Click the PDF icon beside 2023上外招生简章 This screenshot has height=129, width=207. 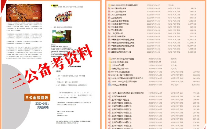[109, 15]
